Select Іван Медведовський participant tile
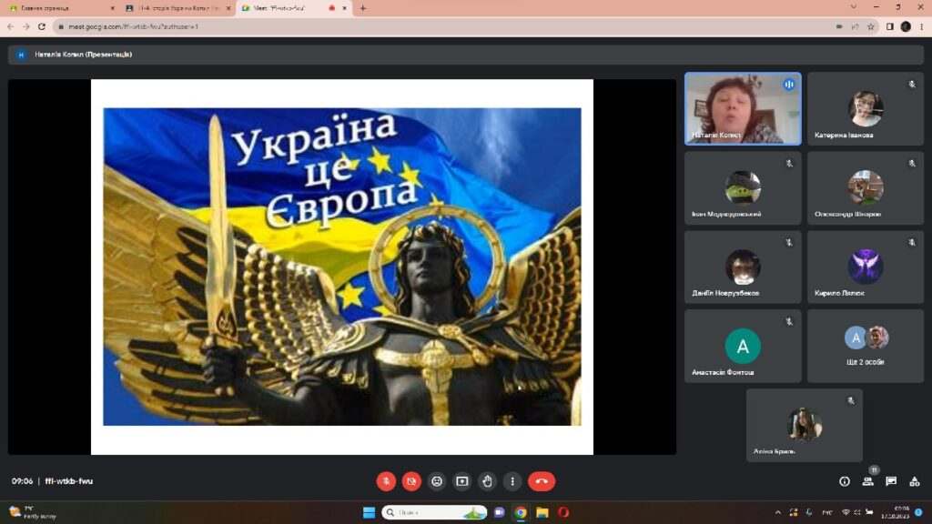The width and height of the screenshot is (932, 524). (743, 187)
